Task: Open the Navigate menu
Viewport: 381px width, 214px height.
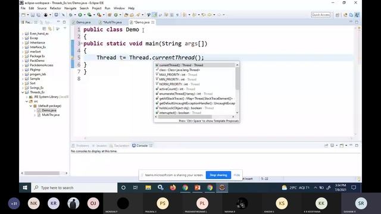Action: click(x=70, y=8)
